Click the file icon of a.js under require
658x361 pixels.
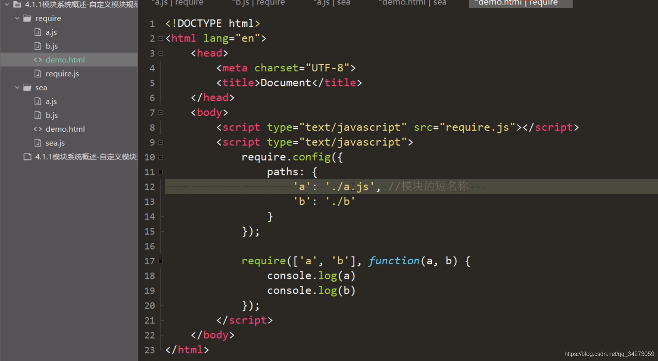point(38,32)
